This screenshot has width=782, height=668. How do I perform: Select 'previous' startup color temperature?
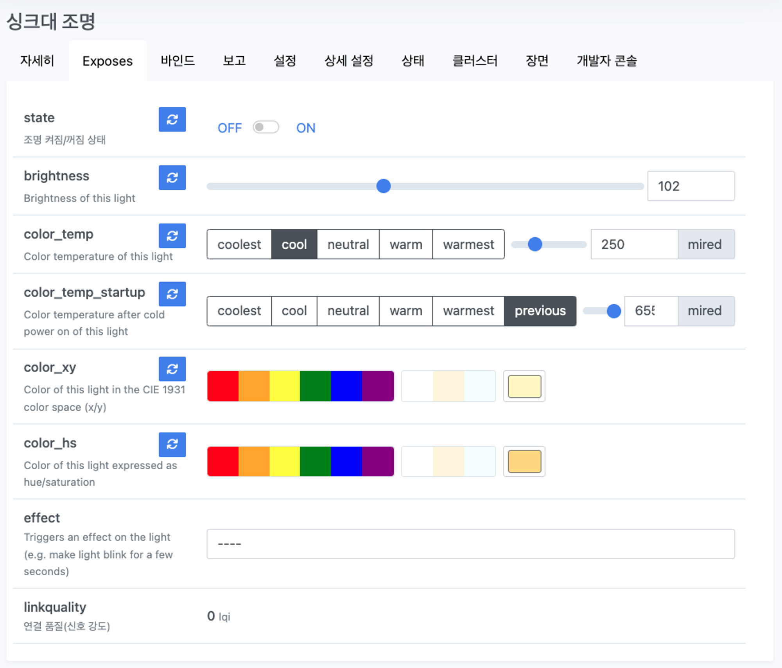click(x=540, y=311)
